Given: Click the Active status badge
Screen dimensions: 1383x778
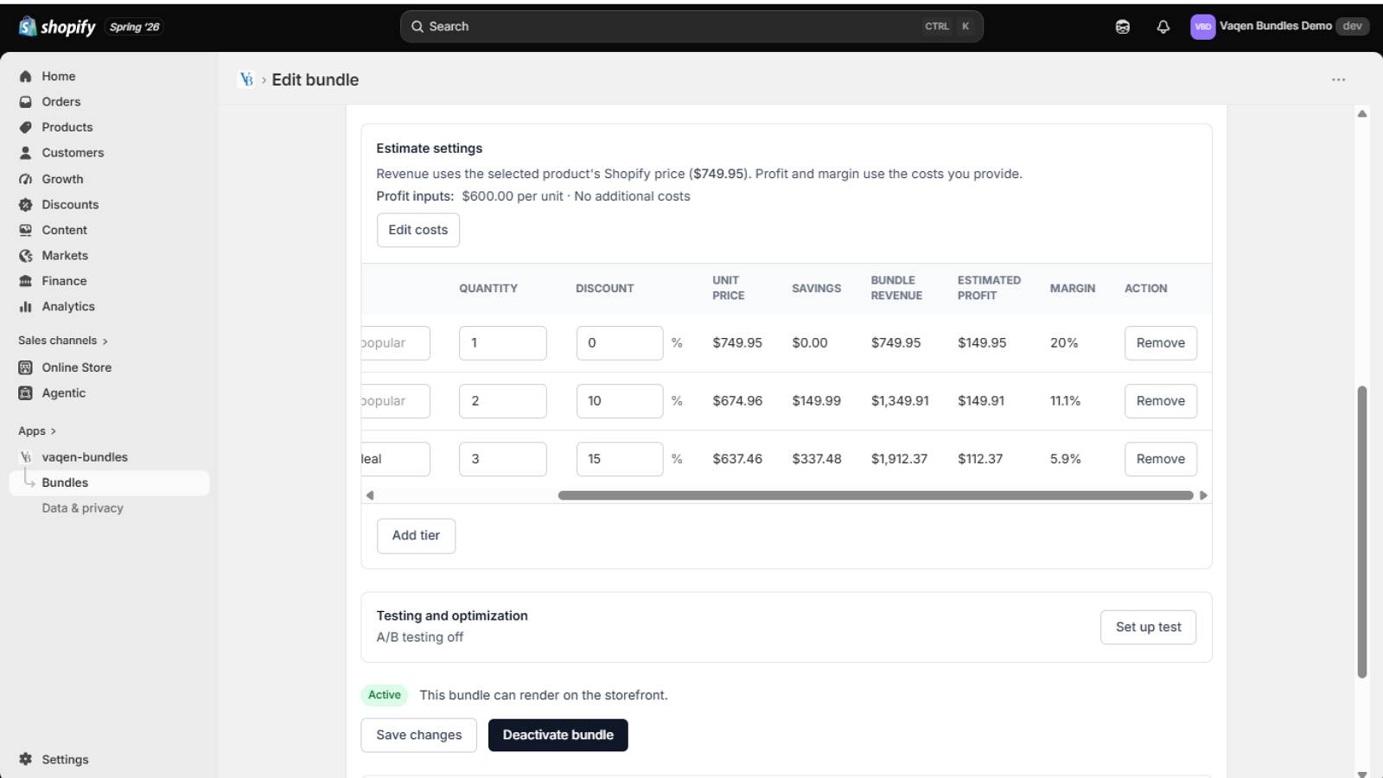Looking at the screenshot, I should pos(385,695).
